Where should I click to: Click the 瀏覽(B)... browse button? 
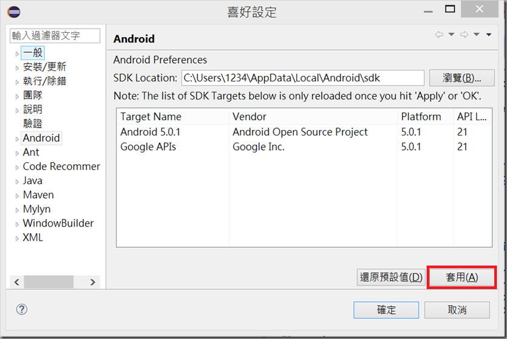click(x=462, y=78)
